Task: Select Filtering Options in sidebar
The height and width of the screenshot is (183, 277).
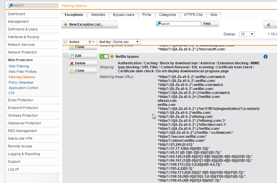Action: pos(22,77)
